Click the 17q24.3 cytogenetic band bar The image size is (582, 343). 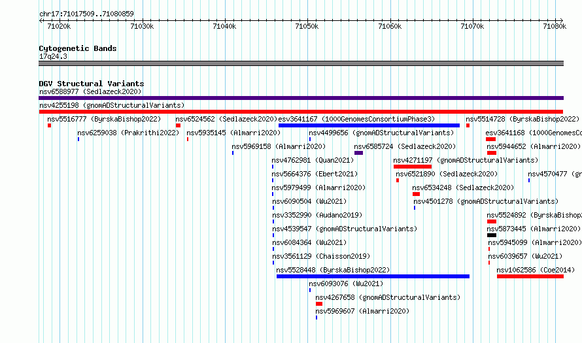click(301, 63)
